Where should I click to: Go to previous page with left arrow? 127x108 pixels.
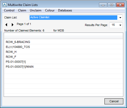pos(6,25)
